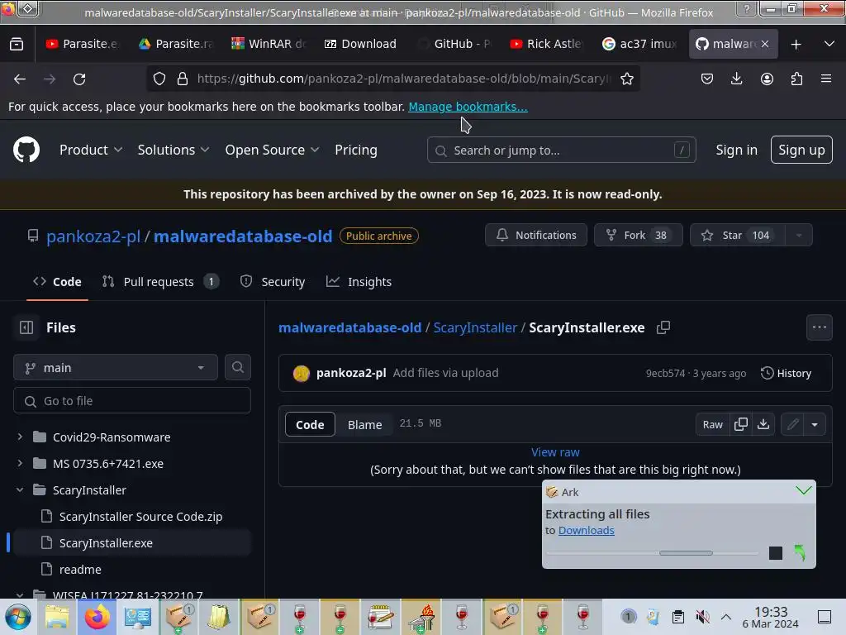The height and width of the screenshot is (635, 846).
Task: Open the Security tab
Action: point(273,281)
